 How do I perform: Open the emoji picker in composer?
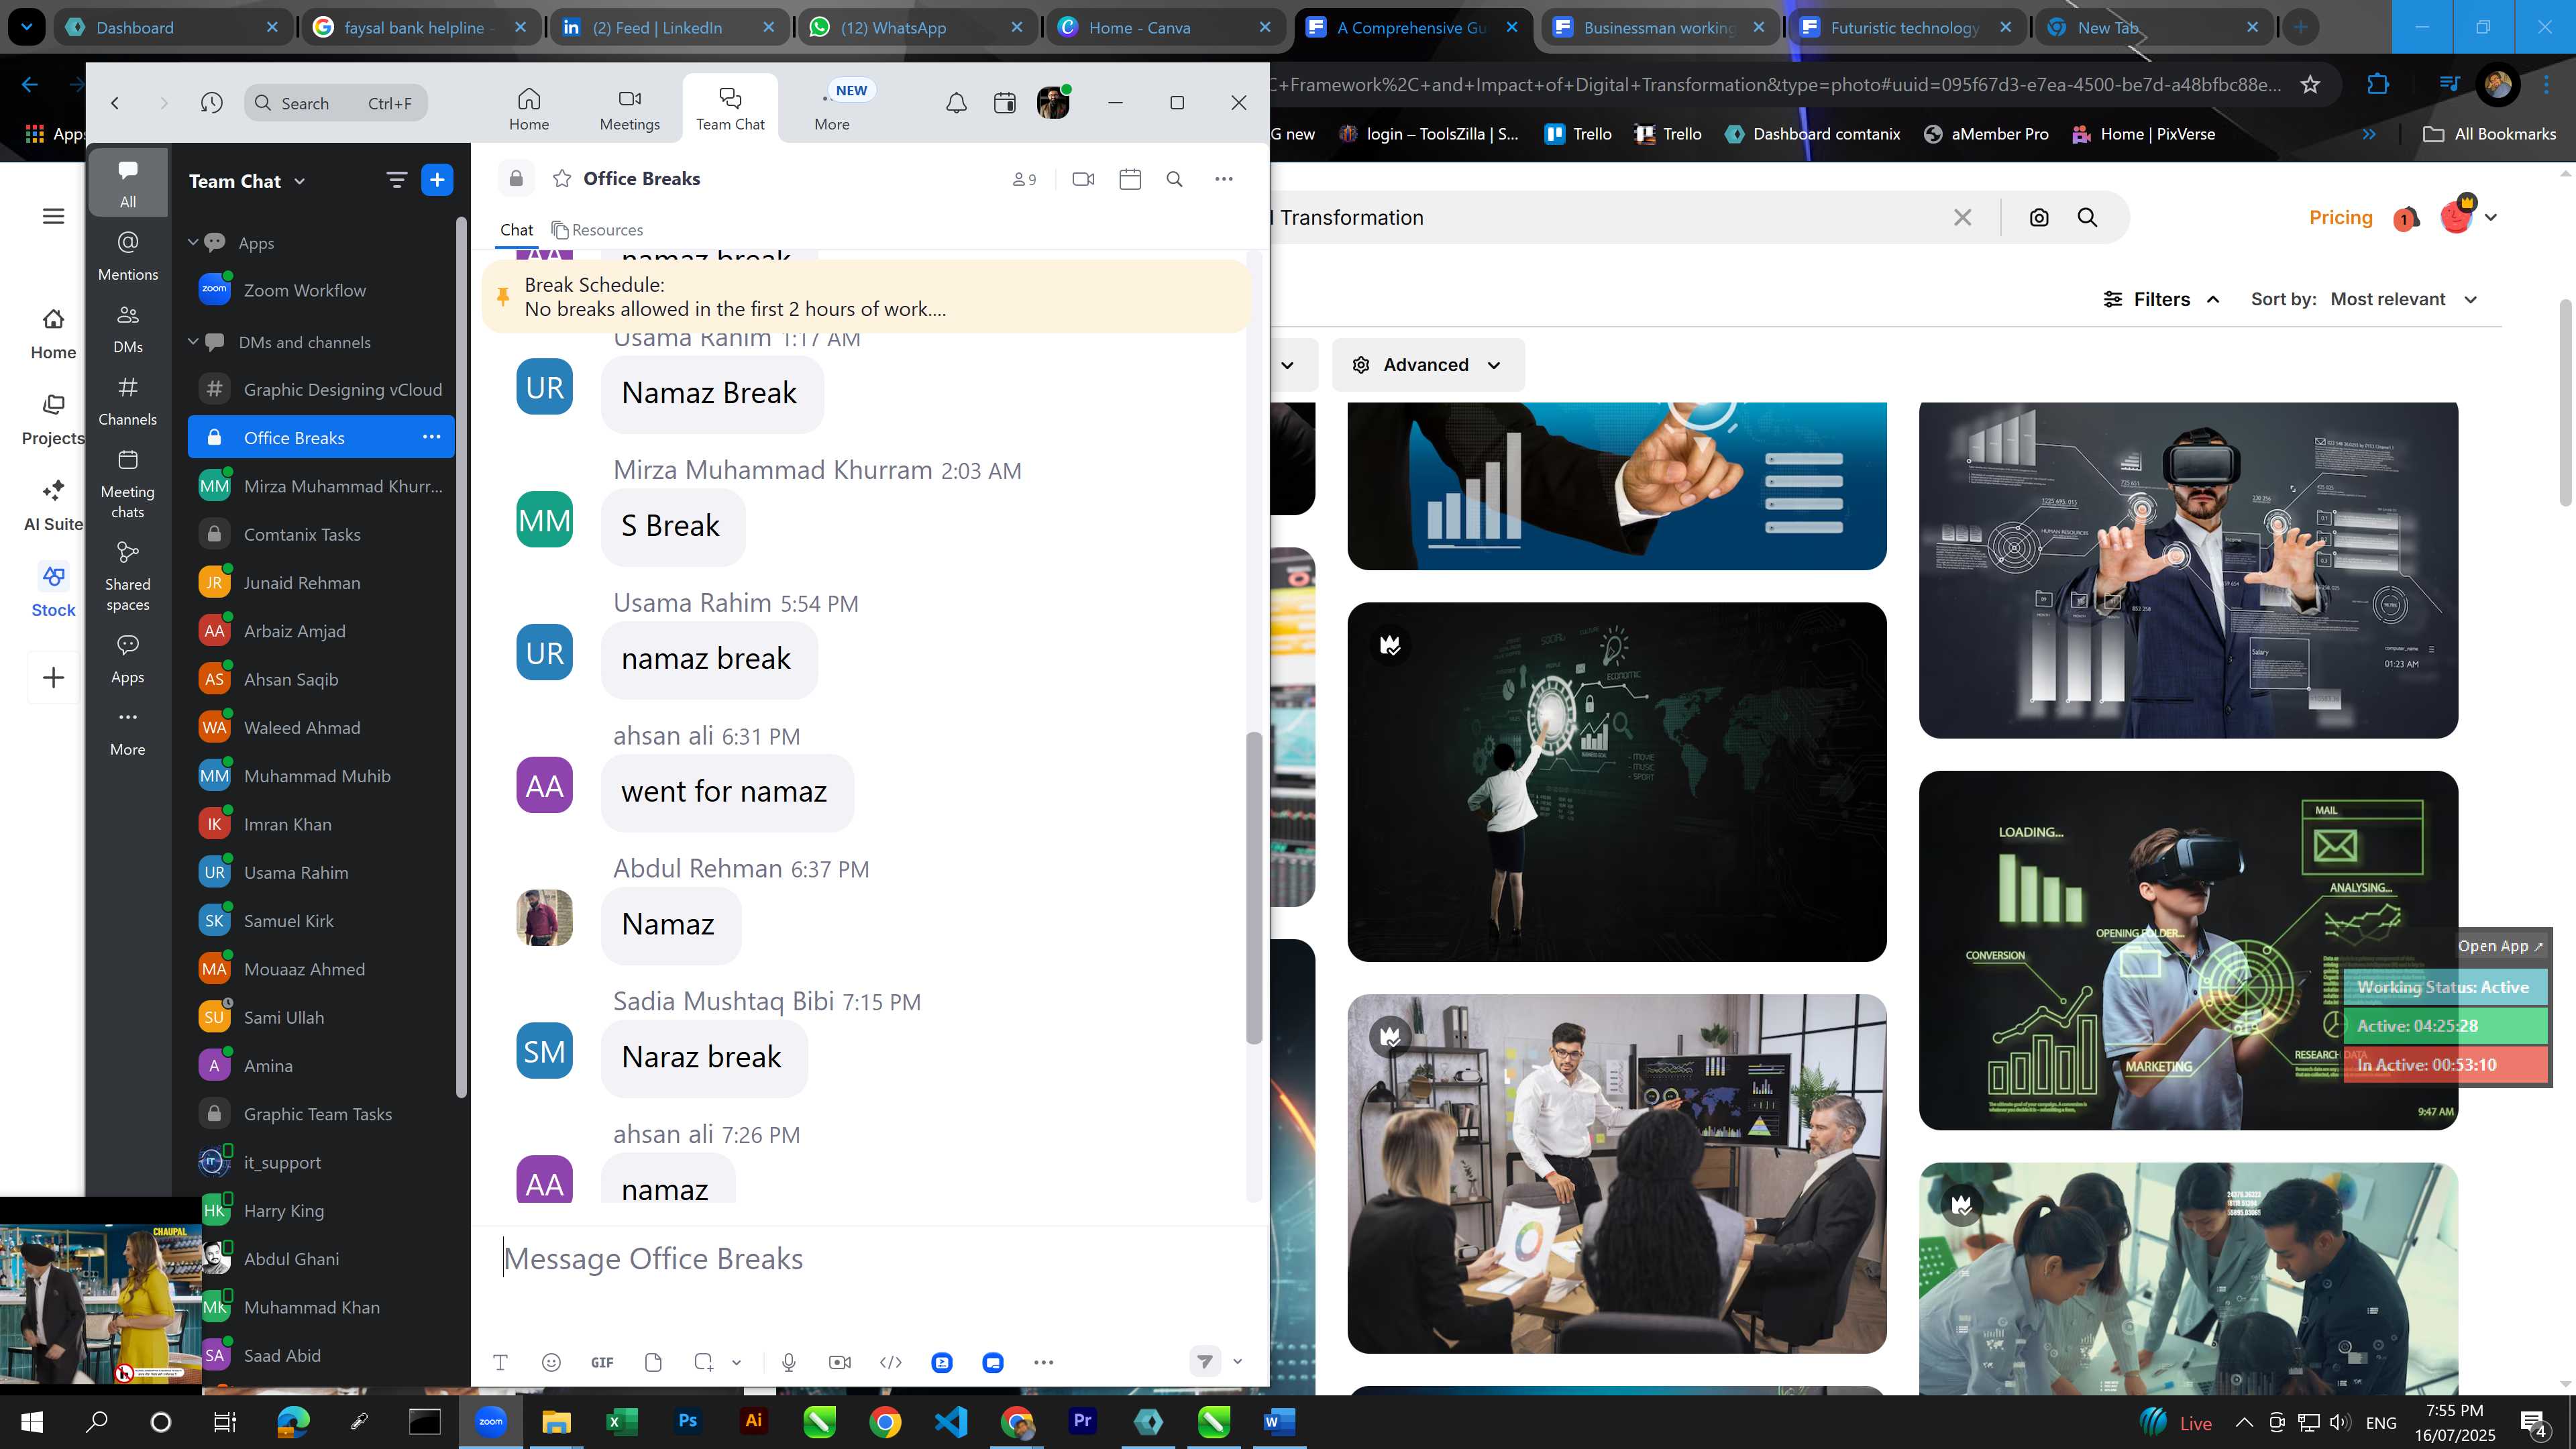tap(551, 1362)
